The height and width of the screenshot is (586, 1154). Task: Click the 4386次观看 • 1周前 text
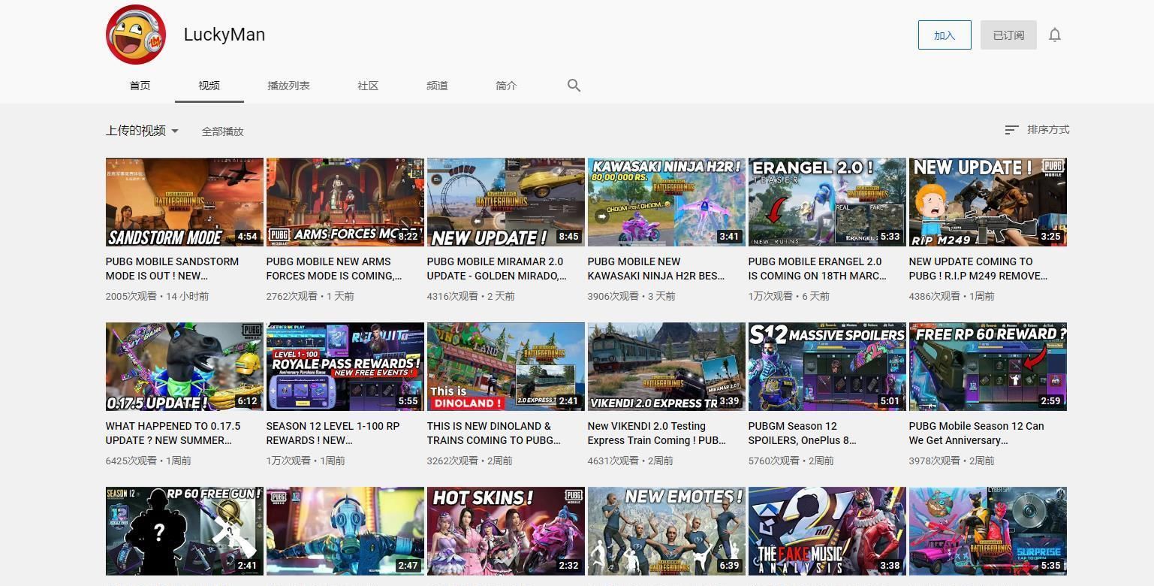952,296
